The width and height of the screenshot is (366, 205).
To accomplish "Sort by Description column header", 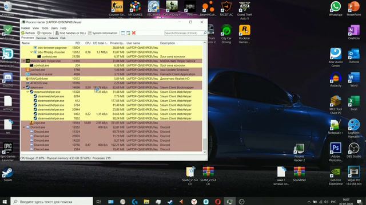I will click(181, 43).
